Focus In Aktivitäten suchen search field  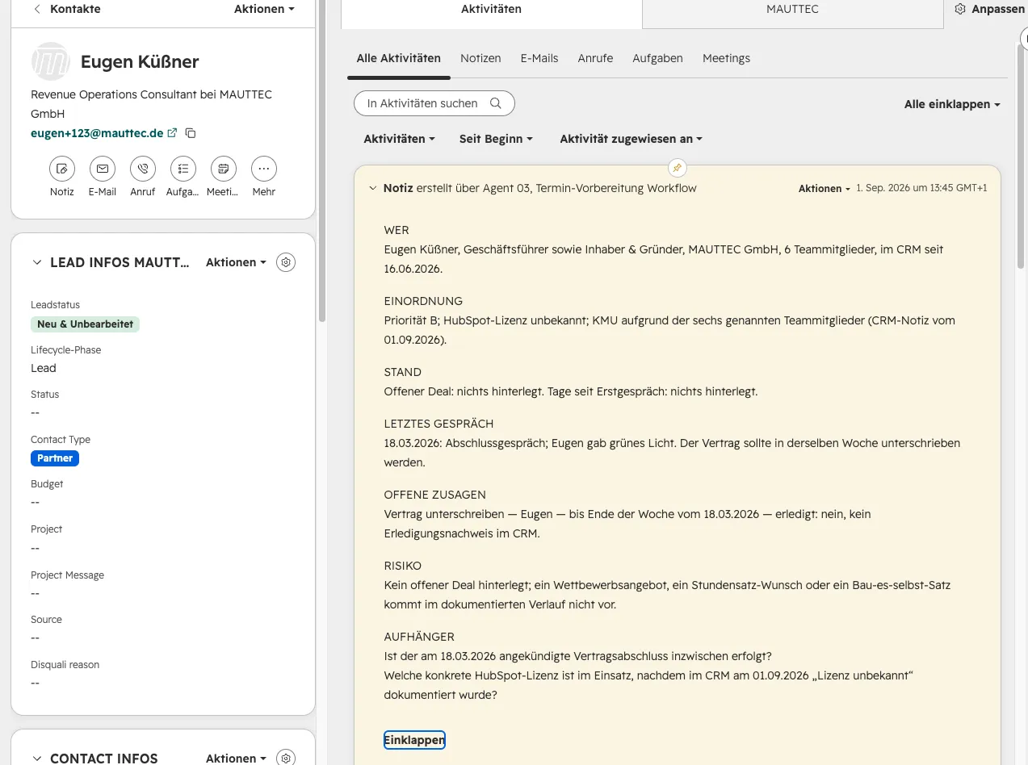point(434,103)
